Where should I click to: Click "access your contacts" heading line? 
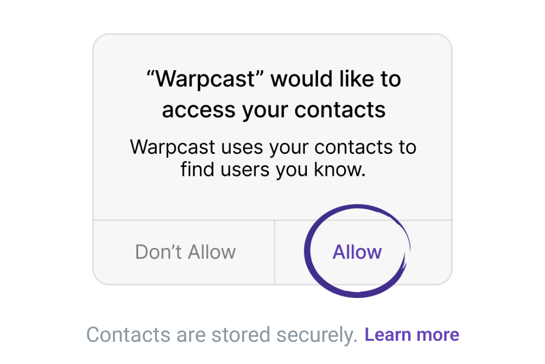pos(274,110)
